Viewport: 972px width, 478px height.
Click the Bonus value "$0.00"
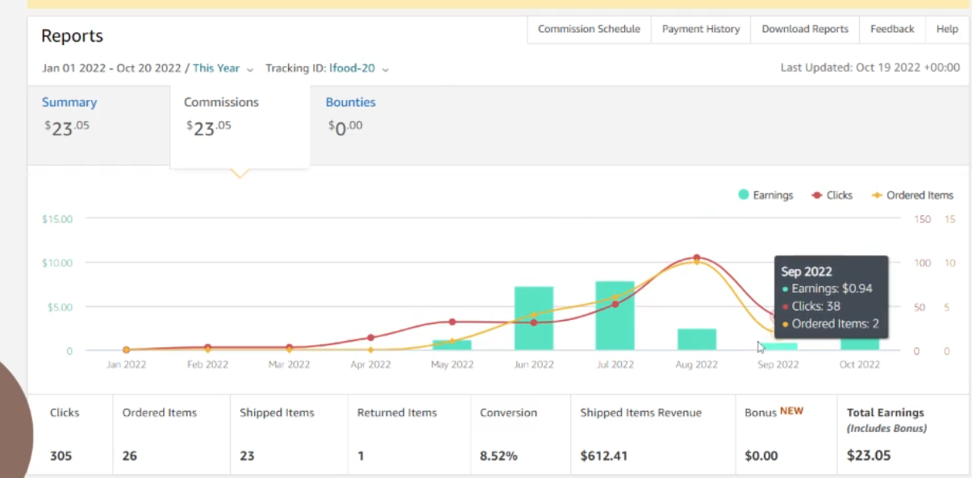pos(761,455)
